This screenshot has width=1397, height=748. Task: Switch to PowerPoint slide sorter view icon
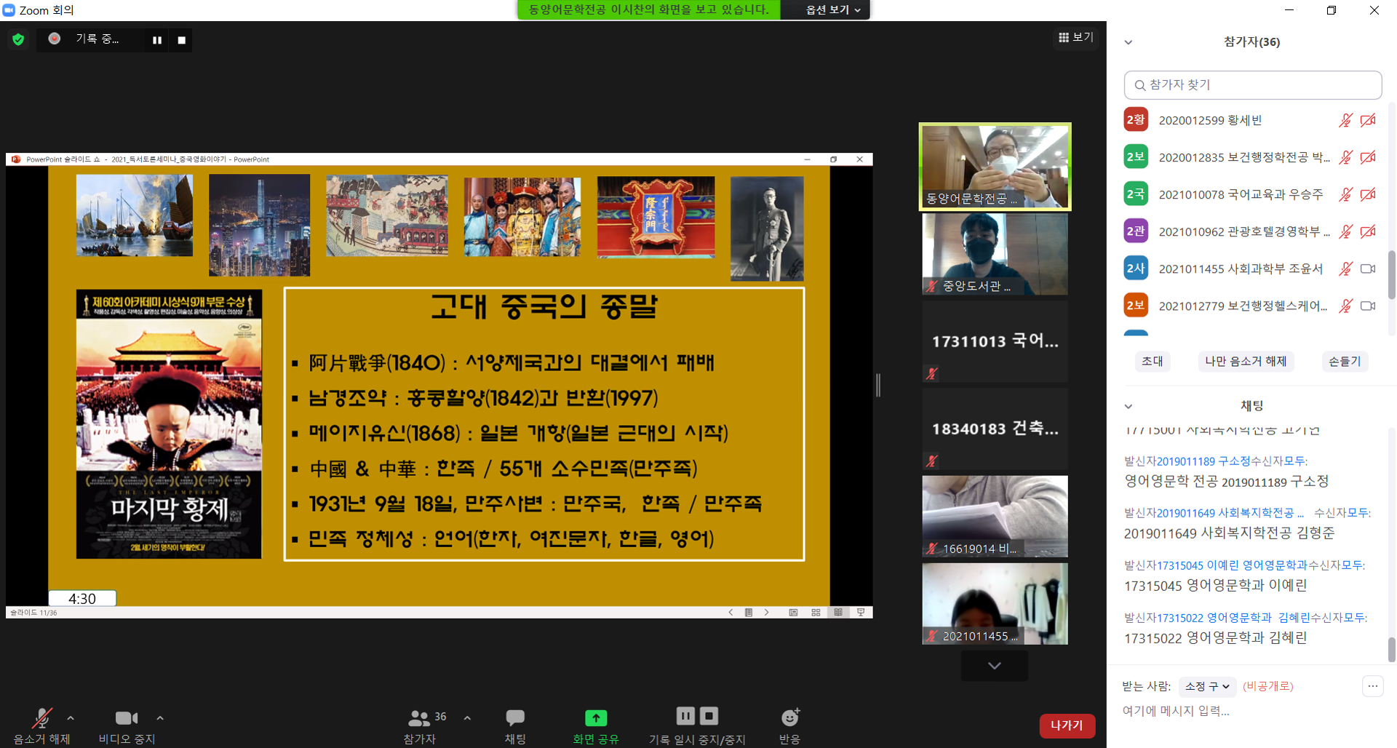[x=816, y=613]
